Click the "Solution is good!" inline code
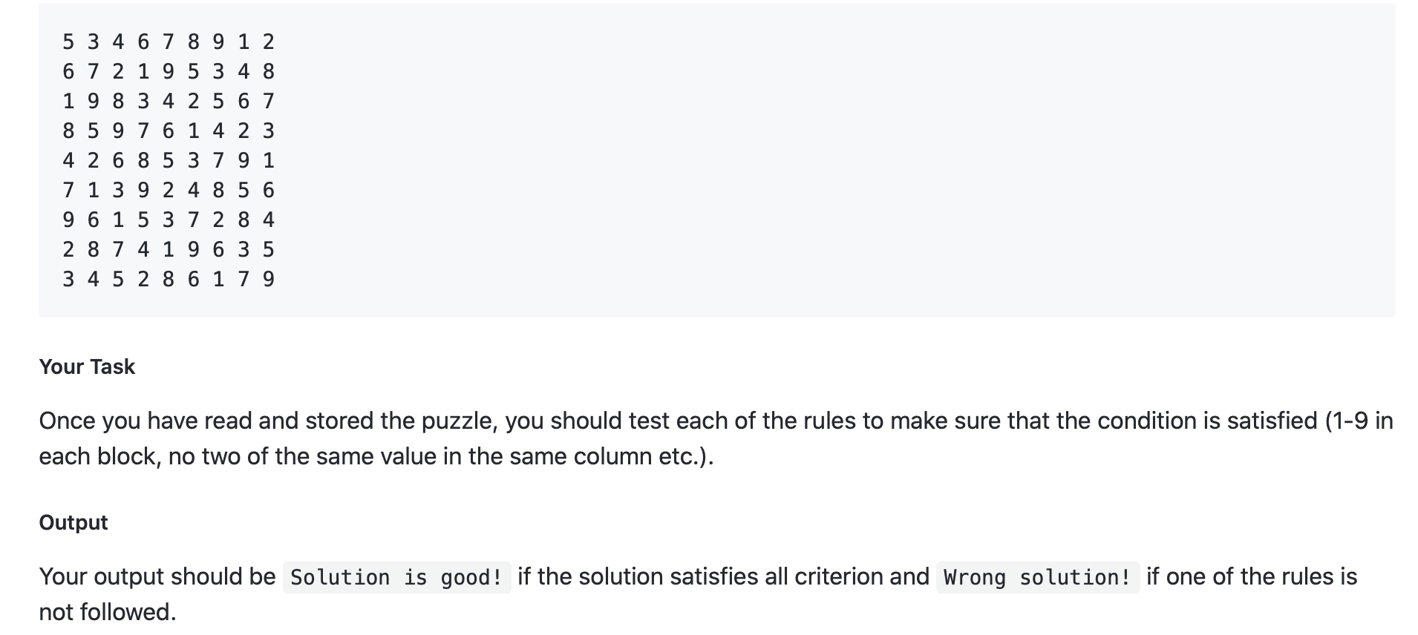1418x635 pixels. pos(396,577)
